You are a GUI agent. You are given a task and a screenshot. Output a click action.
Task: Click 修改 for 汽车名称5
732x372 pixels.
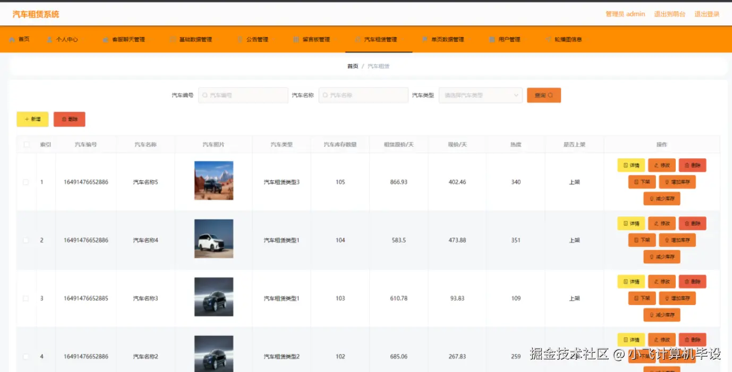pyautogui.click(x=662, y=165)
